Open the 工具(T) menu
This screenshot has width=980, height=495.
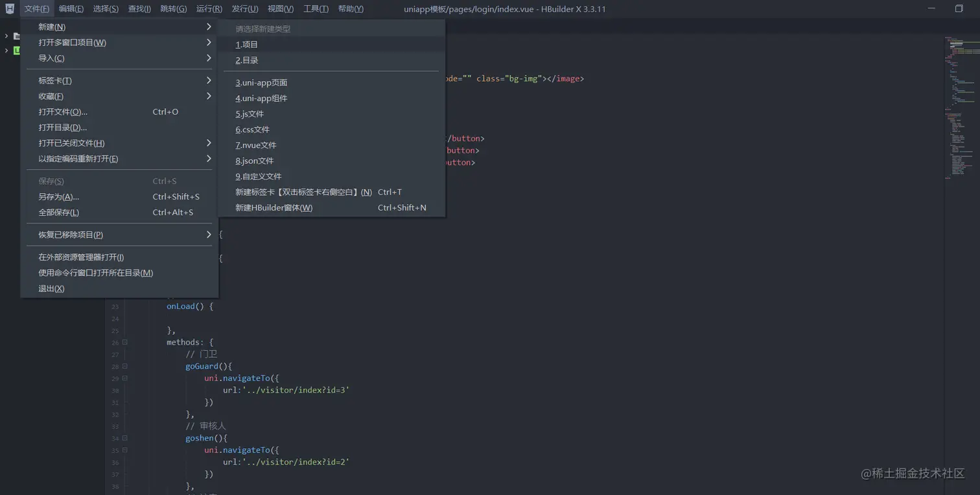[316, 8]
